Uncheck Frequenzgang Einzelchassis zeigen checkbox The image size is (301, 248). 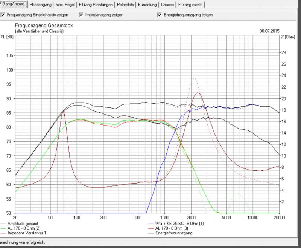point(3,15)
